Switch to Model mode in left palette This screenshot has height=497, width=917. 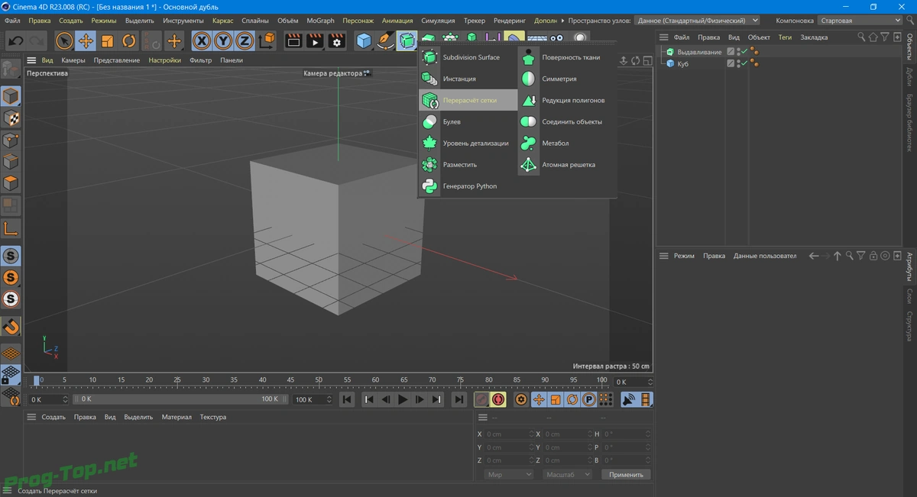tap(11, 97)
